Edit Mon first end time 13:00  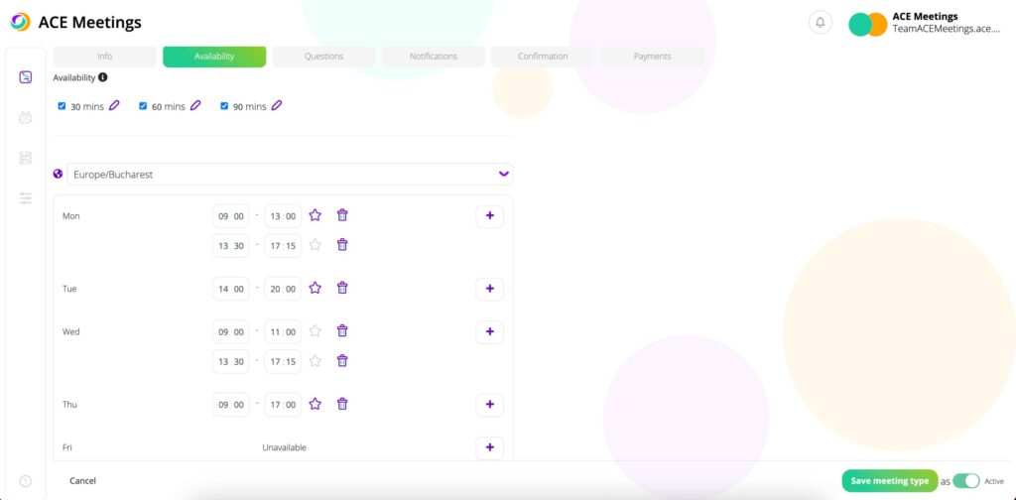[283, 216]
